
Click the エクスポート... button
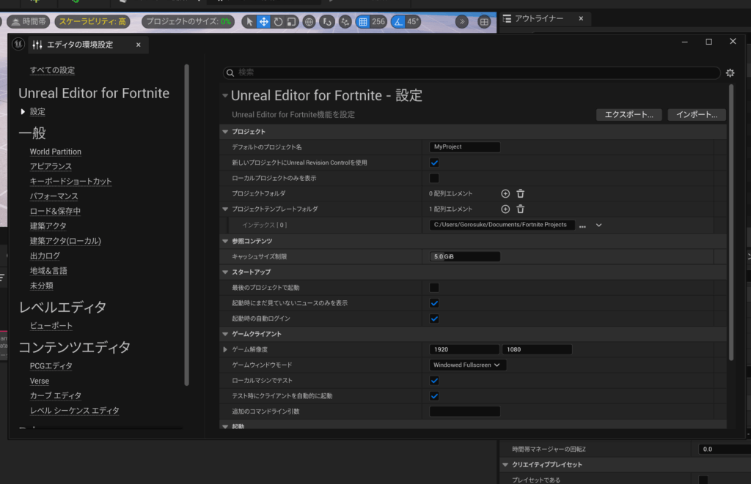pyautogui.click(x=629, y=115)
